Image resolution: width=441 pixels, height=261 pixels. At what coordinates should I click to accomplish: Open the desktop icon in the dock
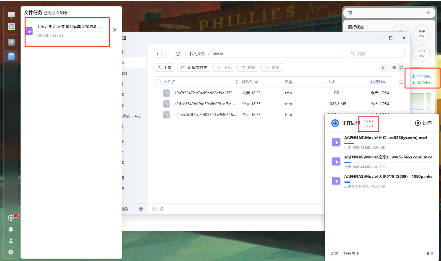click(11, 15)
